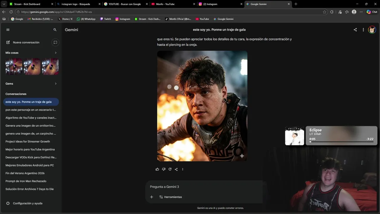The height and width of the screenshot is (214, 380).
Task: Switch to instagram logo - Búsqueda tab
Action: [x=78, y=4]
